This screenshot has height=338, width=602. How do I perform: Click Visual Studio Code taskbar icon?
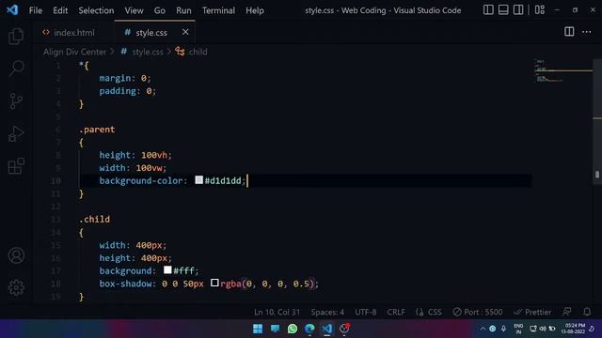pyautogui.click(x=326, y=329)
